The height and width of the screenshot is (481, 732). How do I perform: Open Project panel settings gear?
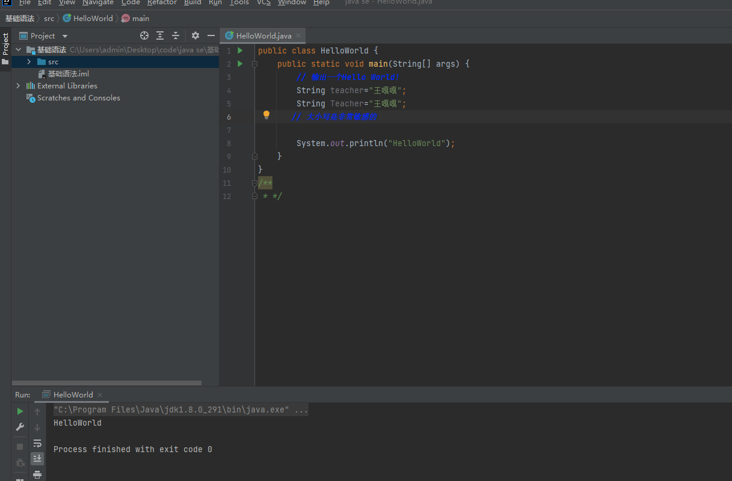click(195, 36)
